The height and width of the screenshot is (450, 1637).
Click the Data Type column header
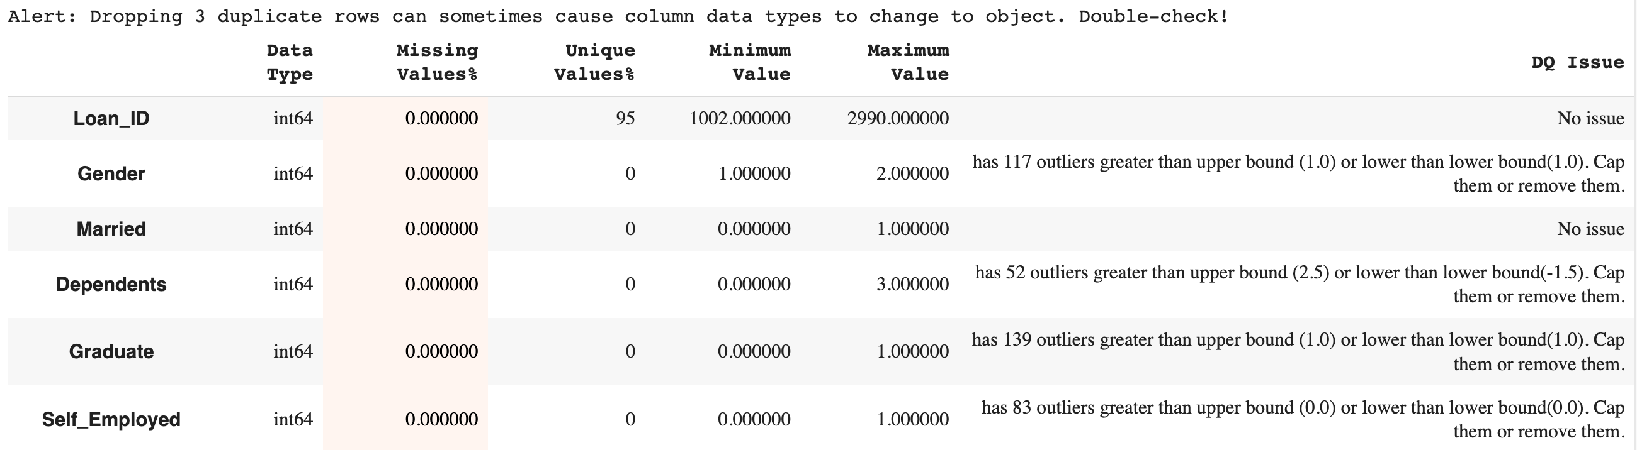pos(290,62)
